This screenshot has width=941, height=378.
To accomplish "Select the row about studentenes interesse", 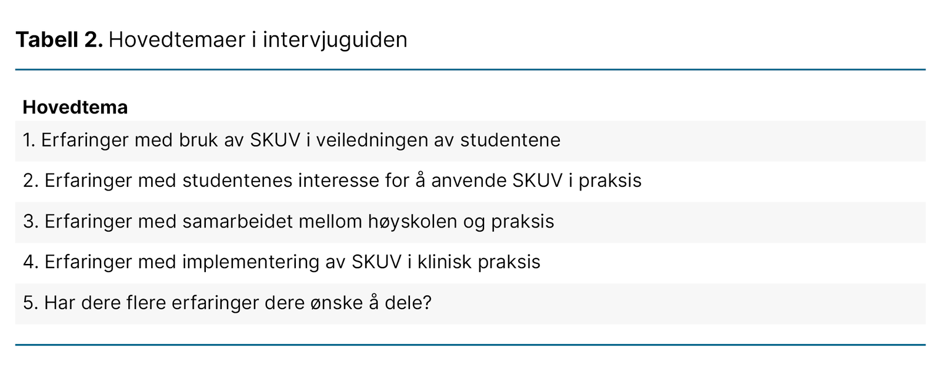I will 470,181.
